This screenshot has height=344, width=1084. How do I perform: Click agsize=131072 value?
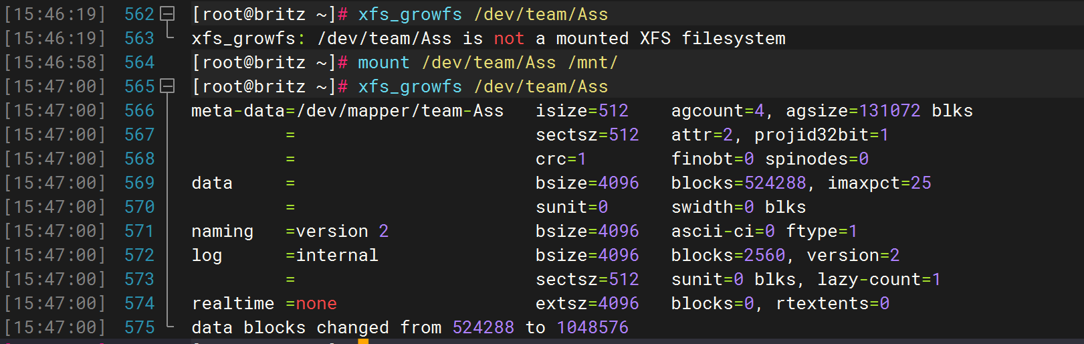(853, 110)
